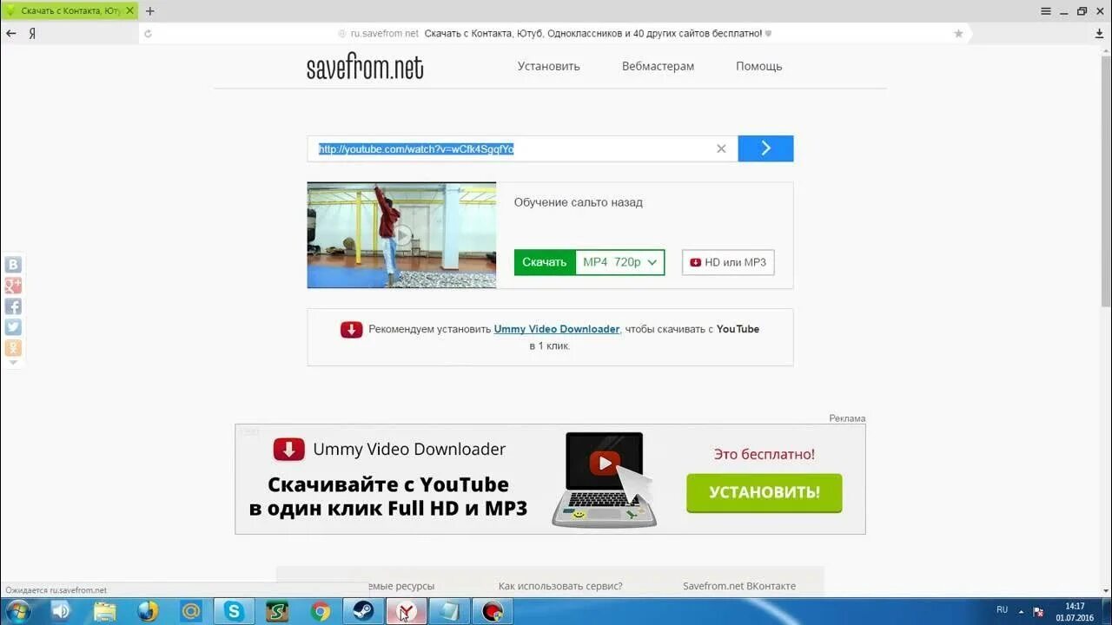Open Yandex Browser taskbar icon
This screenshot has width=1112, height=625.
(407, 611)
